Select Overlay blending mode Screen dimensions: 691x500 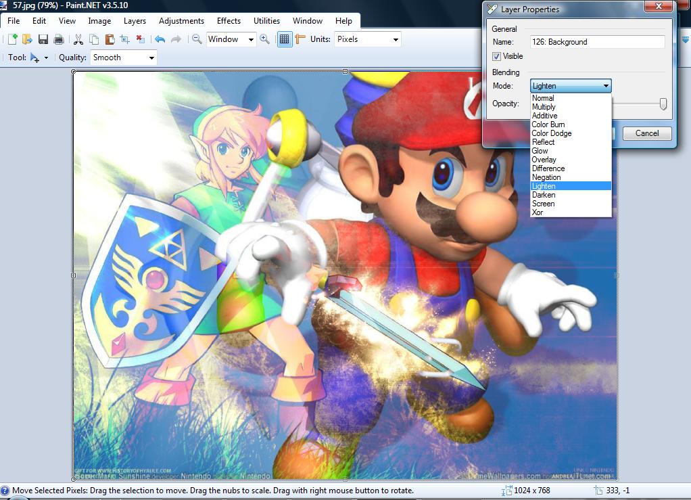[571, 160]
